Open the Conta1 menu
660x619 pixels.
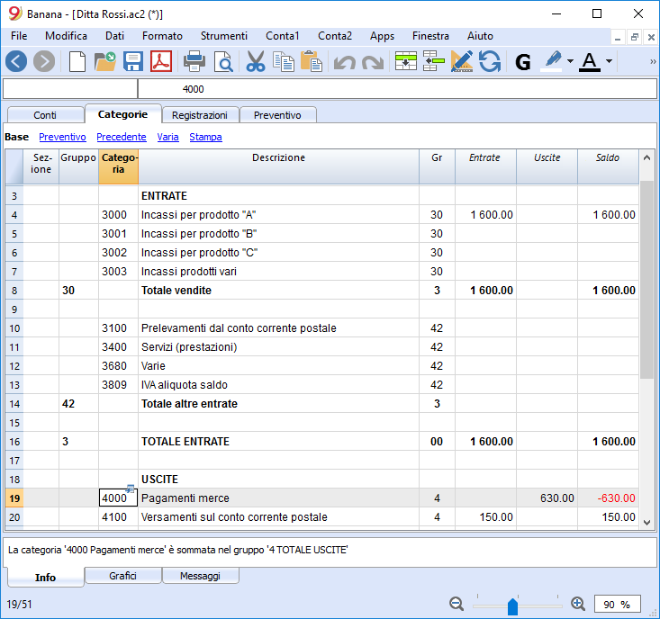click(283, 36)
